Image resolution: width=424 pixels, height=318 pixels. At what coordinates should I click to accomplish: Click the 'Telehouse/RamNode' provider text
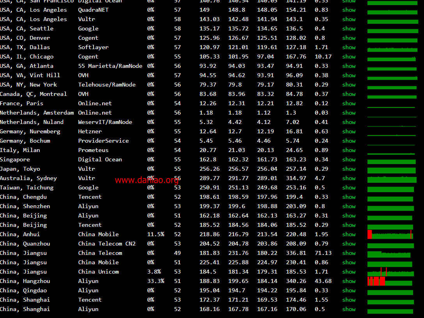(x=107, y=85)
